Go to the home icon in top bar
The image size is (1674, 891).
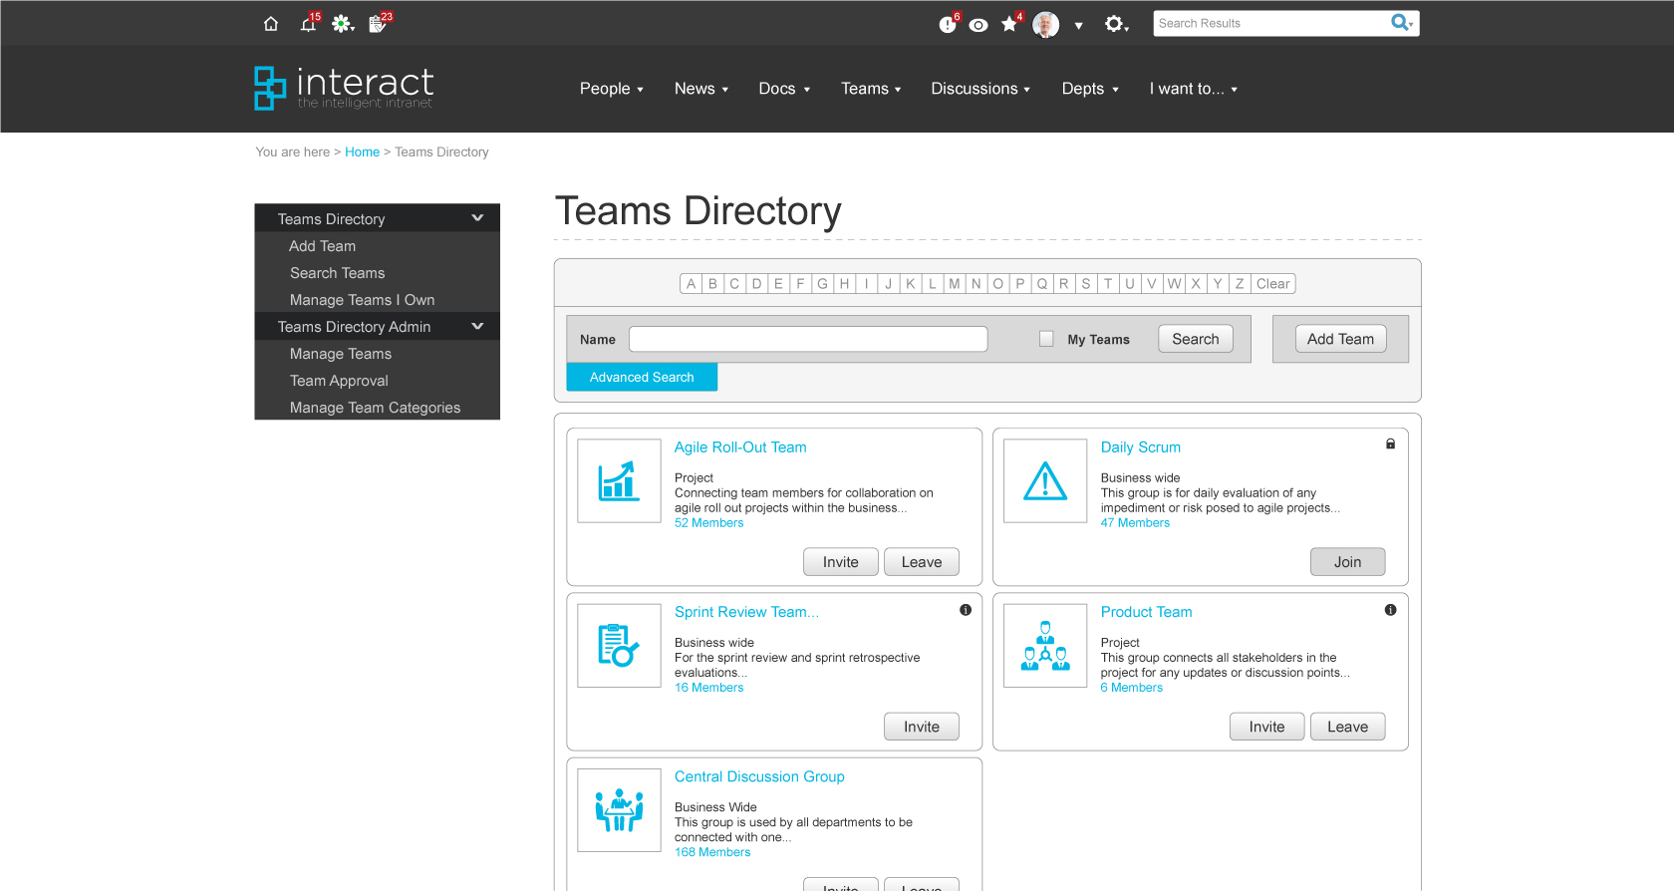[x=271, y=24]
